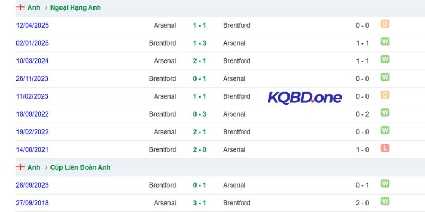The width and height of the screenshot is (425, 212).
Task: Click the England flag beside Cúp Liên Đoàn Anh
Action: 21,167
